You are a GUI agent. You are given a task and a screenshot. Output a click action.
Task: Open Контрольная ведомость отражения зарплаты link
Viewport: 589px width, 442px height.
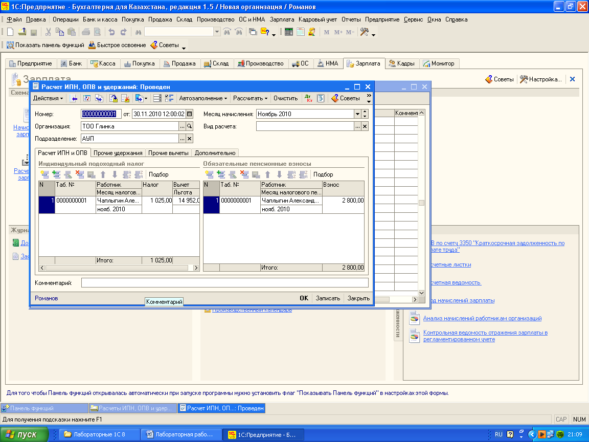pyautogui.click(x=485, y=336)
